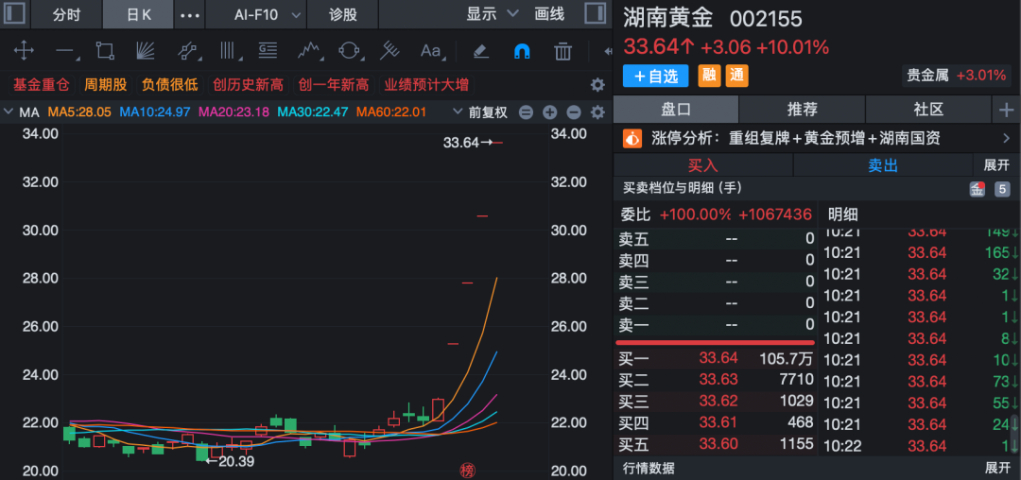Choose the Aa text annotation tool
The image size is (1021, 480).
pos(430,51)
